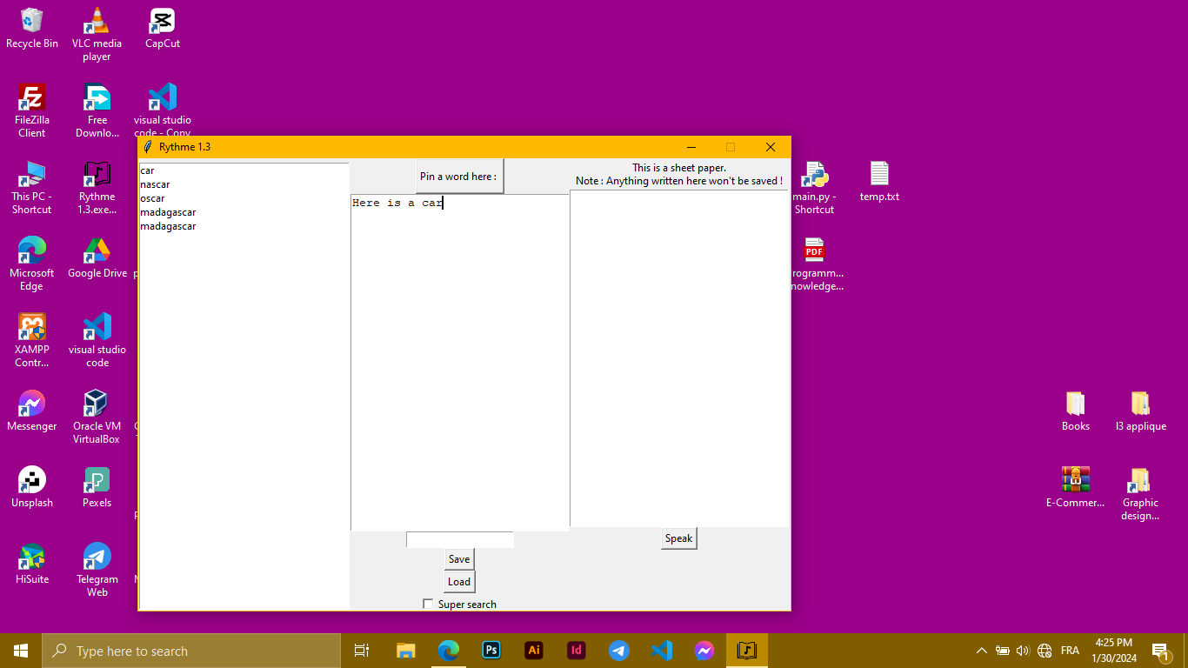Open File Explorer from the taskbar
This screenshot has width=1188, height=668.
(406, 650)
